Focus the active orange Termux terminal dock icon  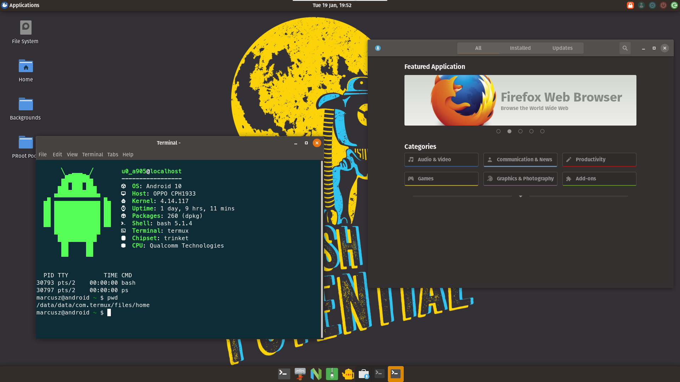click(x=396, y=374)
